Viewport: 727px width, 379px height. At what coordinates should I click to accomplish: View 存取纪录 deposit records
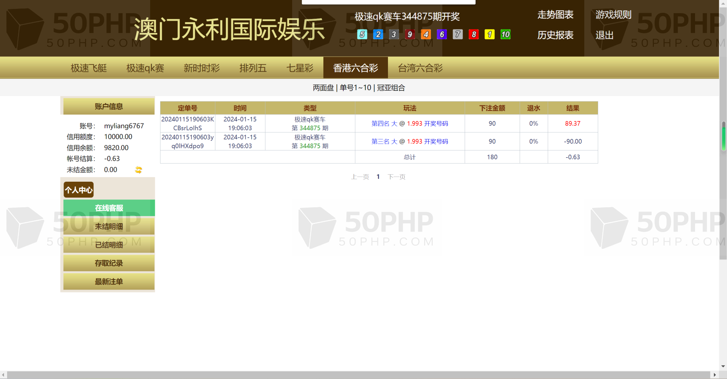109,263
